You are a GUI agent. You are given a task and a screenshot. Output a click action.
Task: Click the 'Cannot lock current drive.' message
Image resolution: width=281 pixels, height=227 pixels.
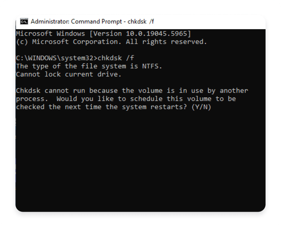click(x=69, y=74)
